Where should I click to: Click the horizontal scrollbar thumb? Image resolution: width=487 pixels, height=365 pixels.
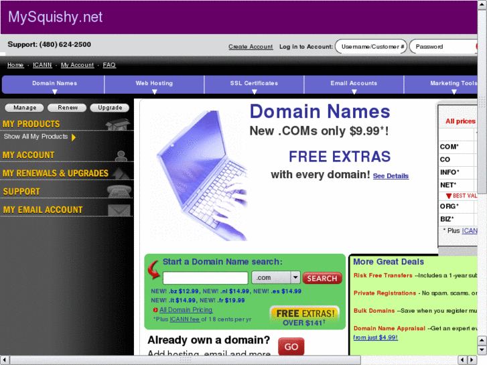click(x=186, y=360)
